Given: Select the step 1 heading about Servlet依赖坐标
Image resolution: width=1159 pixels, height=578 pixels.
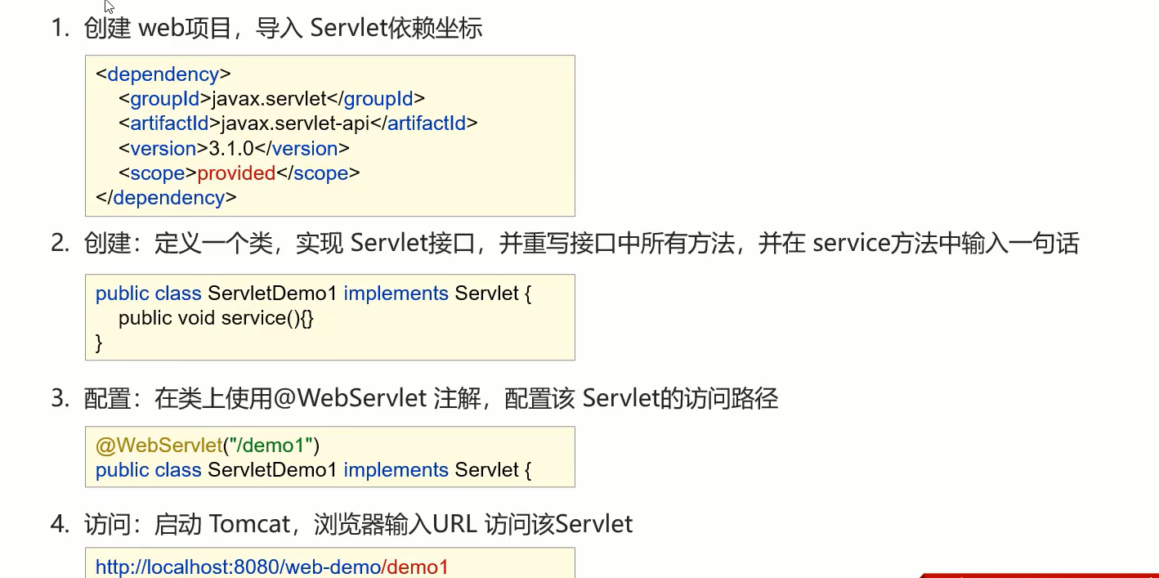Looking at the screenshot, I should pyautogui.click(x=266, y=29).
